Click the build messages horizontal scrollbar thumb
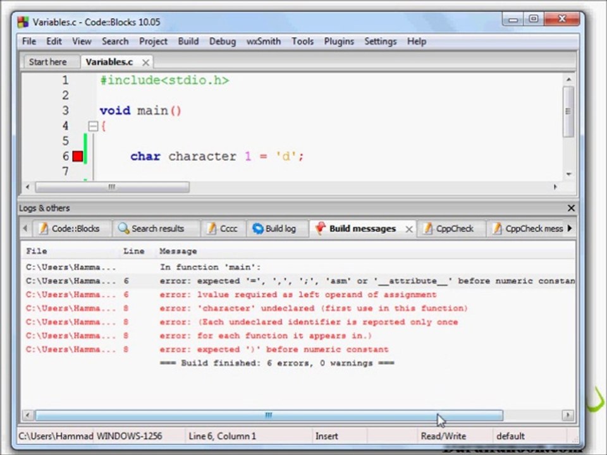The width and height of the screenshot is (607, 455). (269, 415)
